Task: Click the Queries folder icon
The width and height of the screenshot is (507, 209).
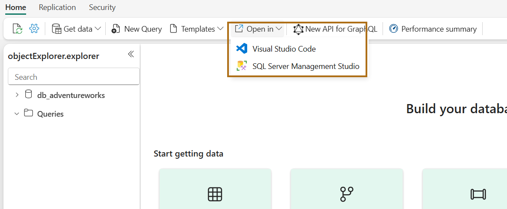Action: (x=28, y=113)
